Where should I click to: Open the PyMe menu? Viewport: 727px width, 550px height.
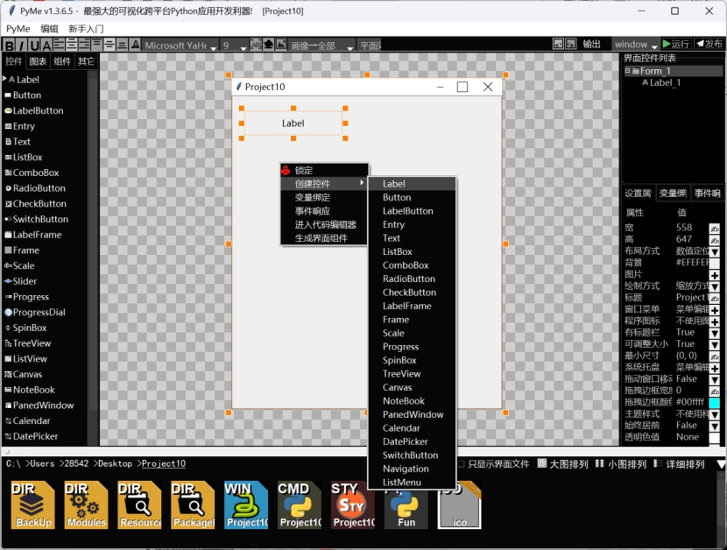18,29
